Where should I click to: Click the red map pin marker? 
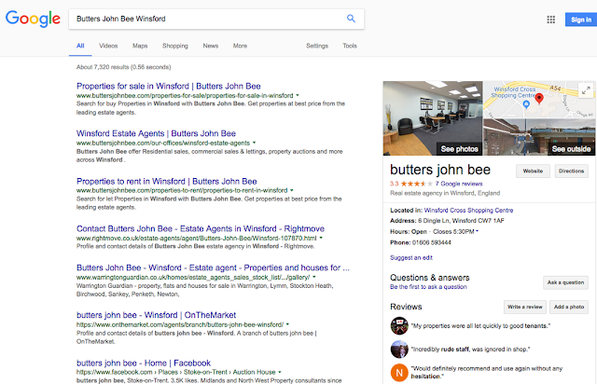(539, 99)
